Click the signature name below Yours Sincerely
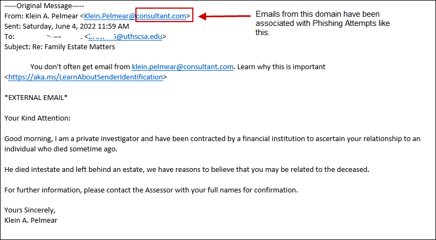Image resolution: width=436 pixels, height=240 pixels. (31, 220)
